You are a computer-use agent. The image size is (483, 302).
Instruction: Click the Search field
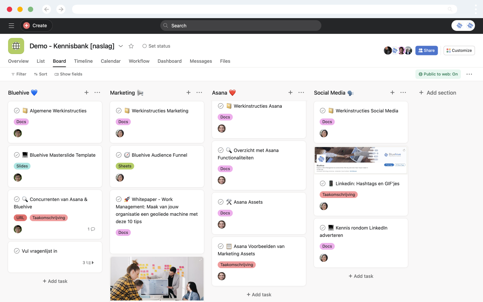(x=241, y=26)
